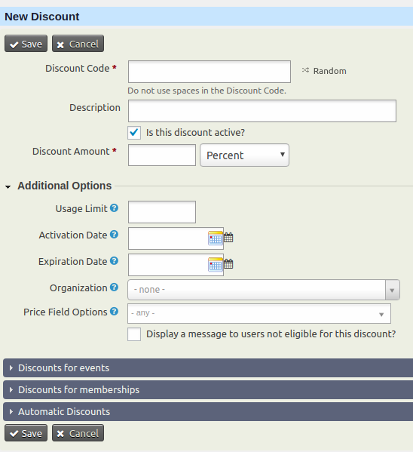Screen dimensions: 413x452
Task: Open Expiration Date help icon
Action: [x=115, y=261]
